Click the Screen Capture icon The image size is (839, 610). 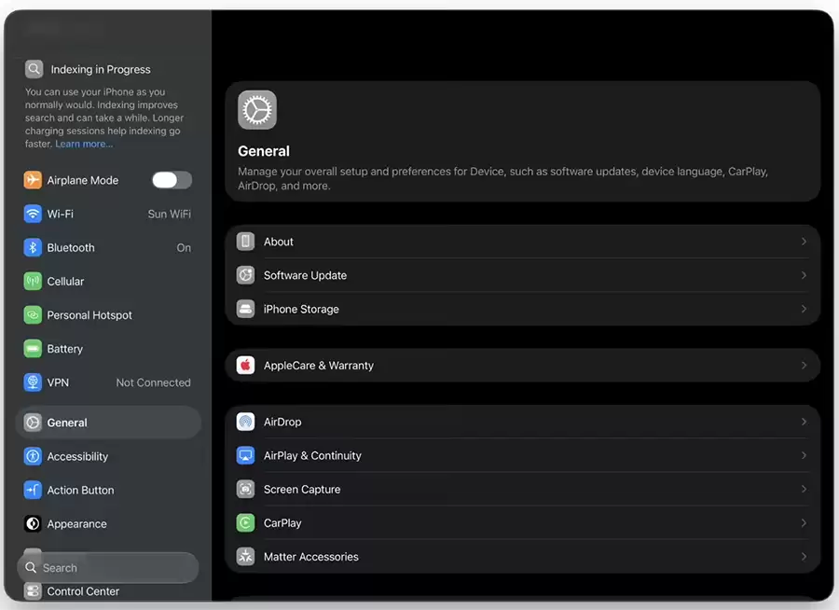(245, 490)
